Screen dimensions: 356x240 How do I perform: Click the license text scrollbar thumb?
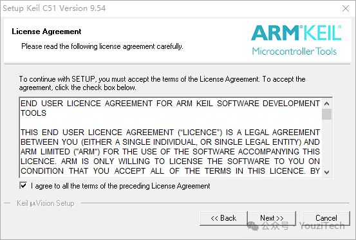coord(326,114)
